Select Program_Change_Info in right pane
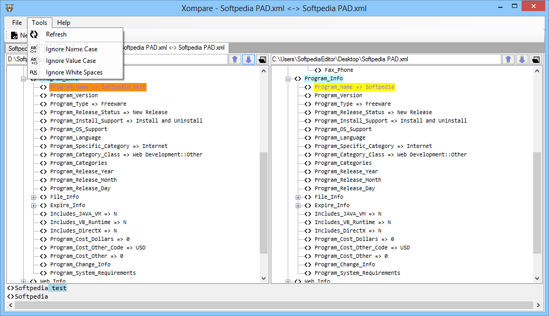 344,265
